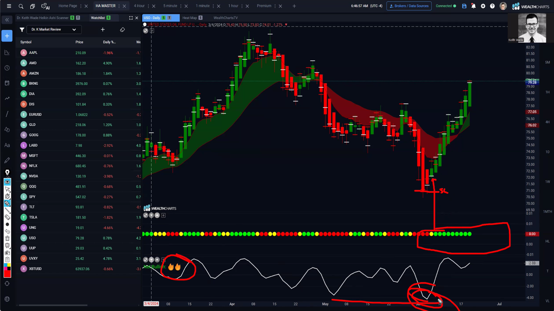Screen dimensions: 554x311
Task: Click the globe icon at sidebar bottom
Action: 7,299
